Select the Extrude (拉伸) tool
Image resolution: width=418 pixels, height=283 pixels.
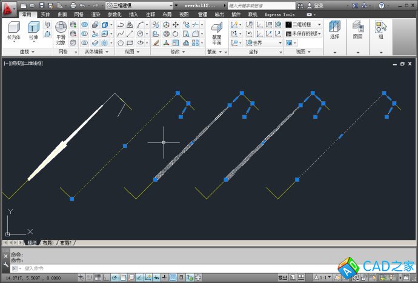pyautogui.click(x=34, y=30)
